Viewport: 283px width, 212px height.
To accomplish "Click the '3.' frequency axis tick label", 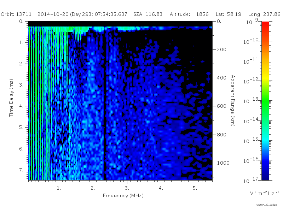I will pos(127,188).
